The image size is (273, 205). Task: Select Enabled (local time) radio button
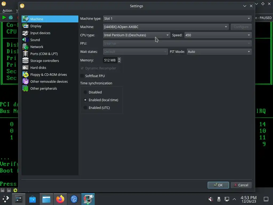pos(85,100)
